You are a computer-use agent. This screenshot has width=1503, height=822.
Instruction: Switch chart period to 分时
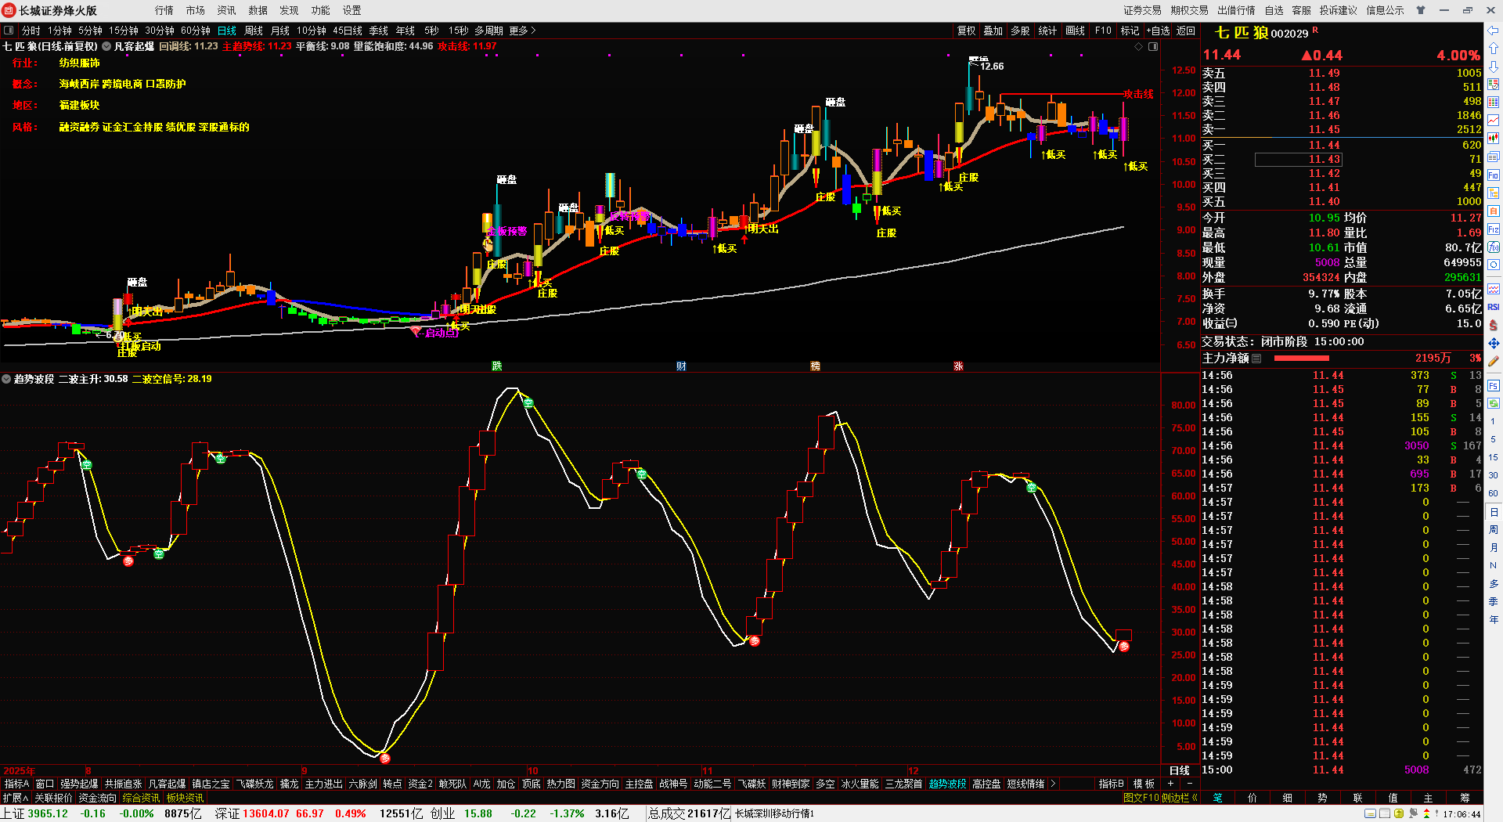[x=31, y=31]
